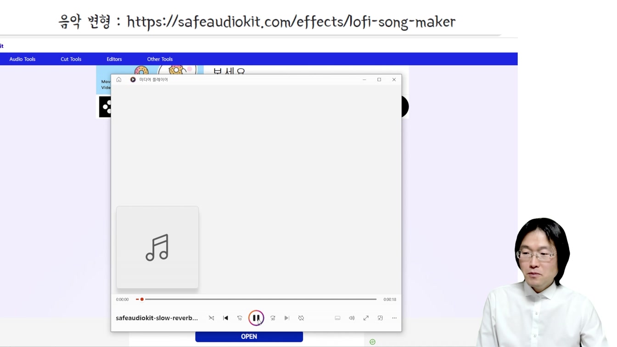Switch to mini player view
The image size is (617, 347).
(x=380, y=318)
